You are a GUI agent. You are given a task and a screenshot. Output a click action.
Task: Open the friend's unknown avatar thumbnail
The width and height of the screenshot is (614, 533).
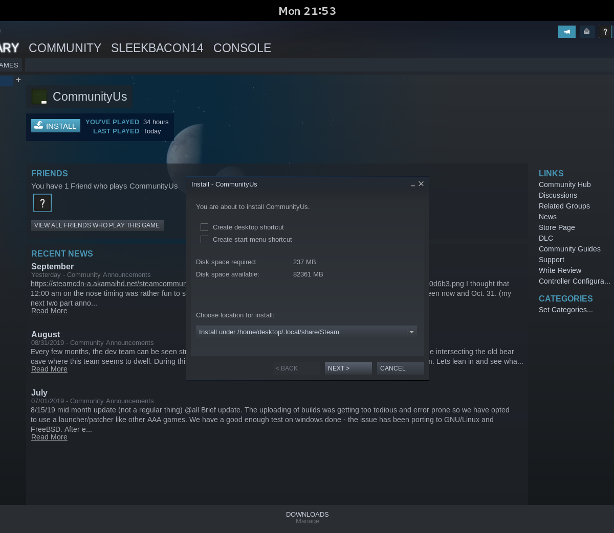(x=42, y=203)
